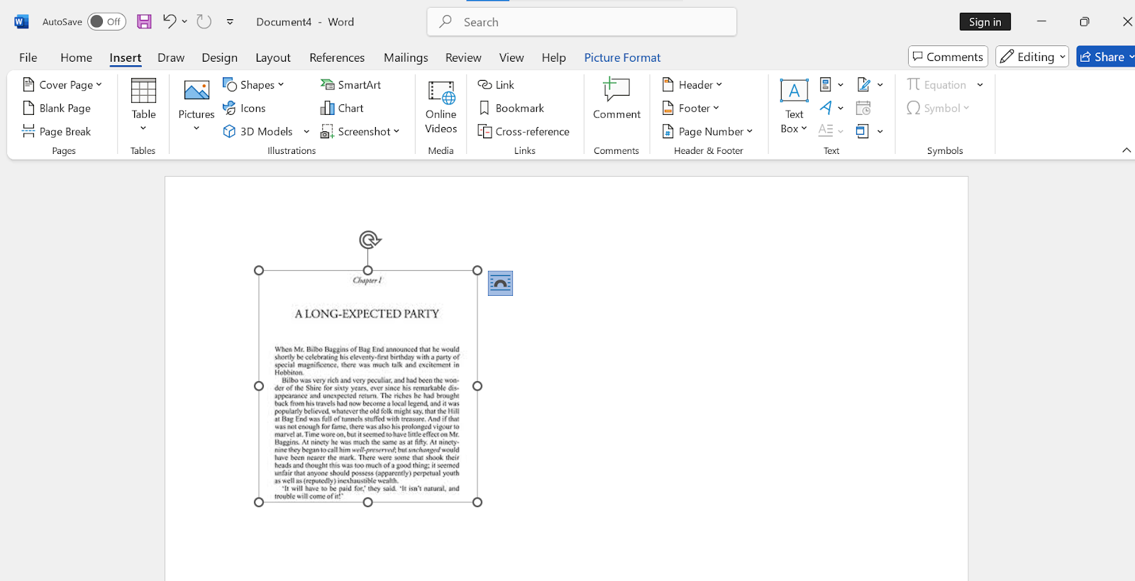
Task: Click the Quick Parts icon
Action: tap(826, 84)
